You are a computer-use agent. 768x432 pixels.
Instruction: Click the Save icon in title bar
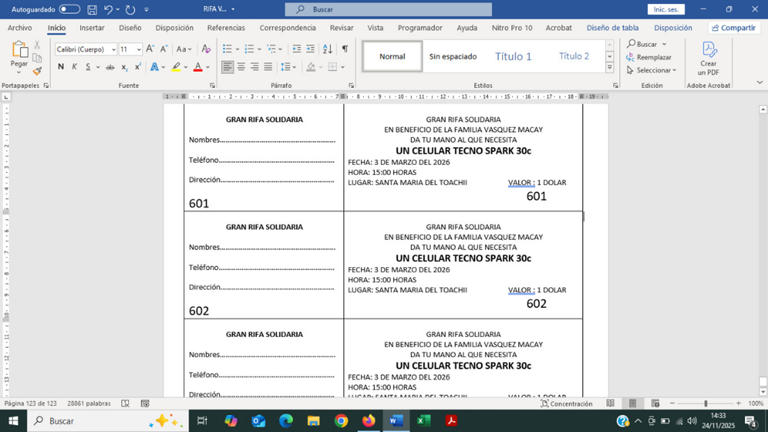(92, 9)
